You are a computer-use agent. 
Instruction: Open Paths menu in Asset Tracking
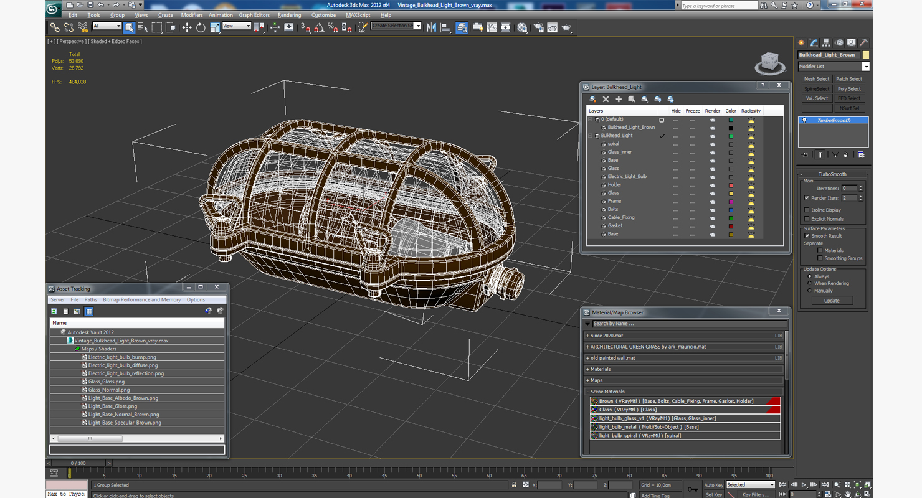[90, 300]
